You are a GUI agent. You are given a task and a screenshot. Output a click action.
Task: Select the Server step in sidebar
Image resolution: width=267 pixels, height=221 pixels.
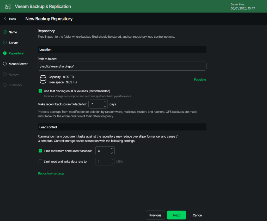point(13,43)
